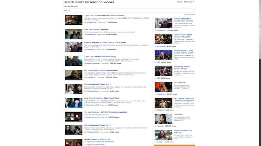Open uploader channel of The Last Exorcism result
Viewport: 261px width, 146px height.
(x=91, y=117)
